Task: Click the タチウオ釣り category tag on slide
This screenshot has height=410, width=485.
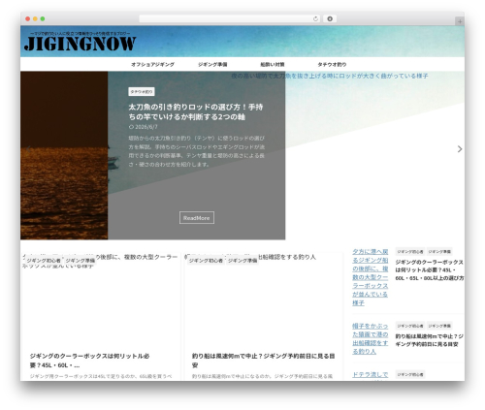Action: pos(142,92)
